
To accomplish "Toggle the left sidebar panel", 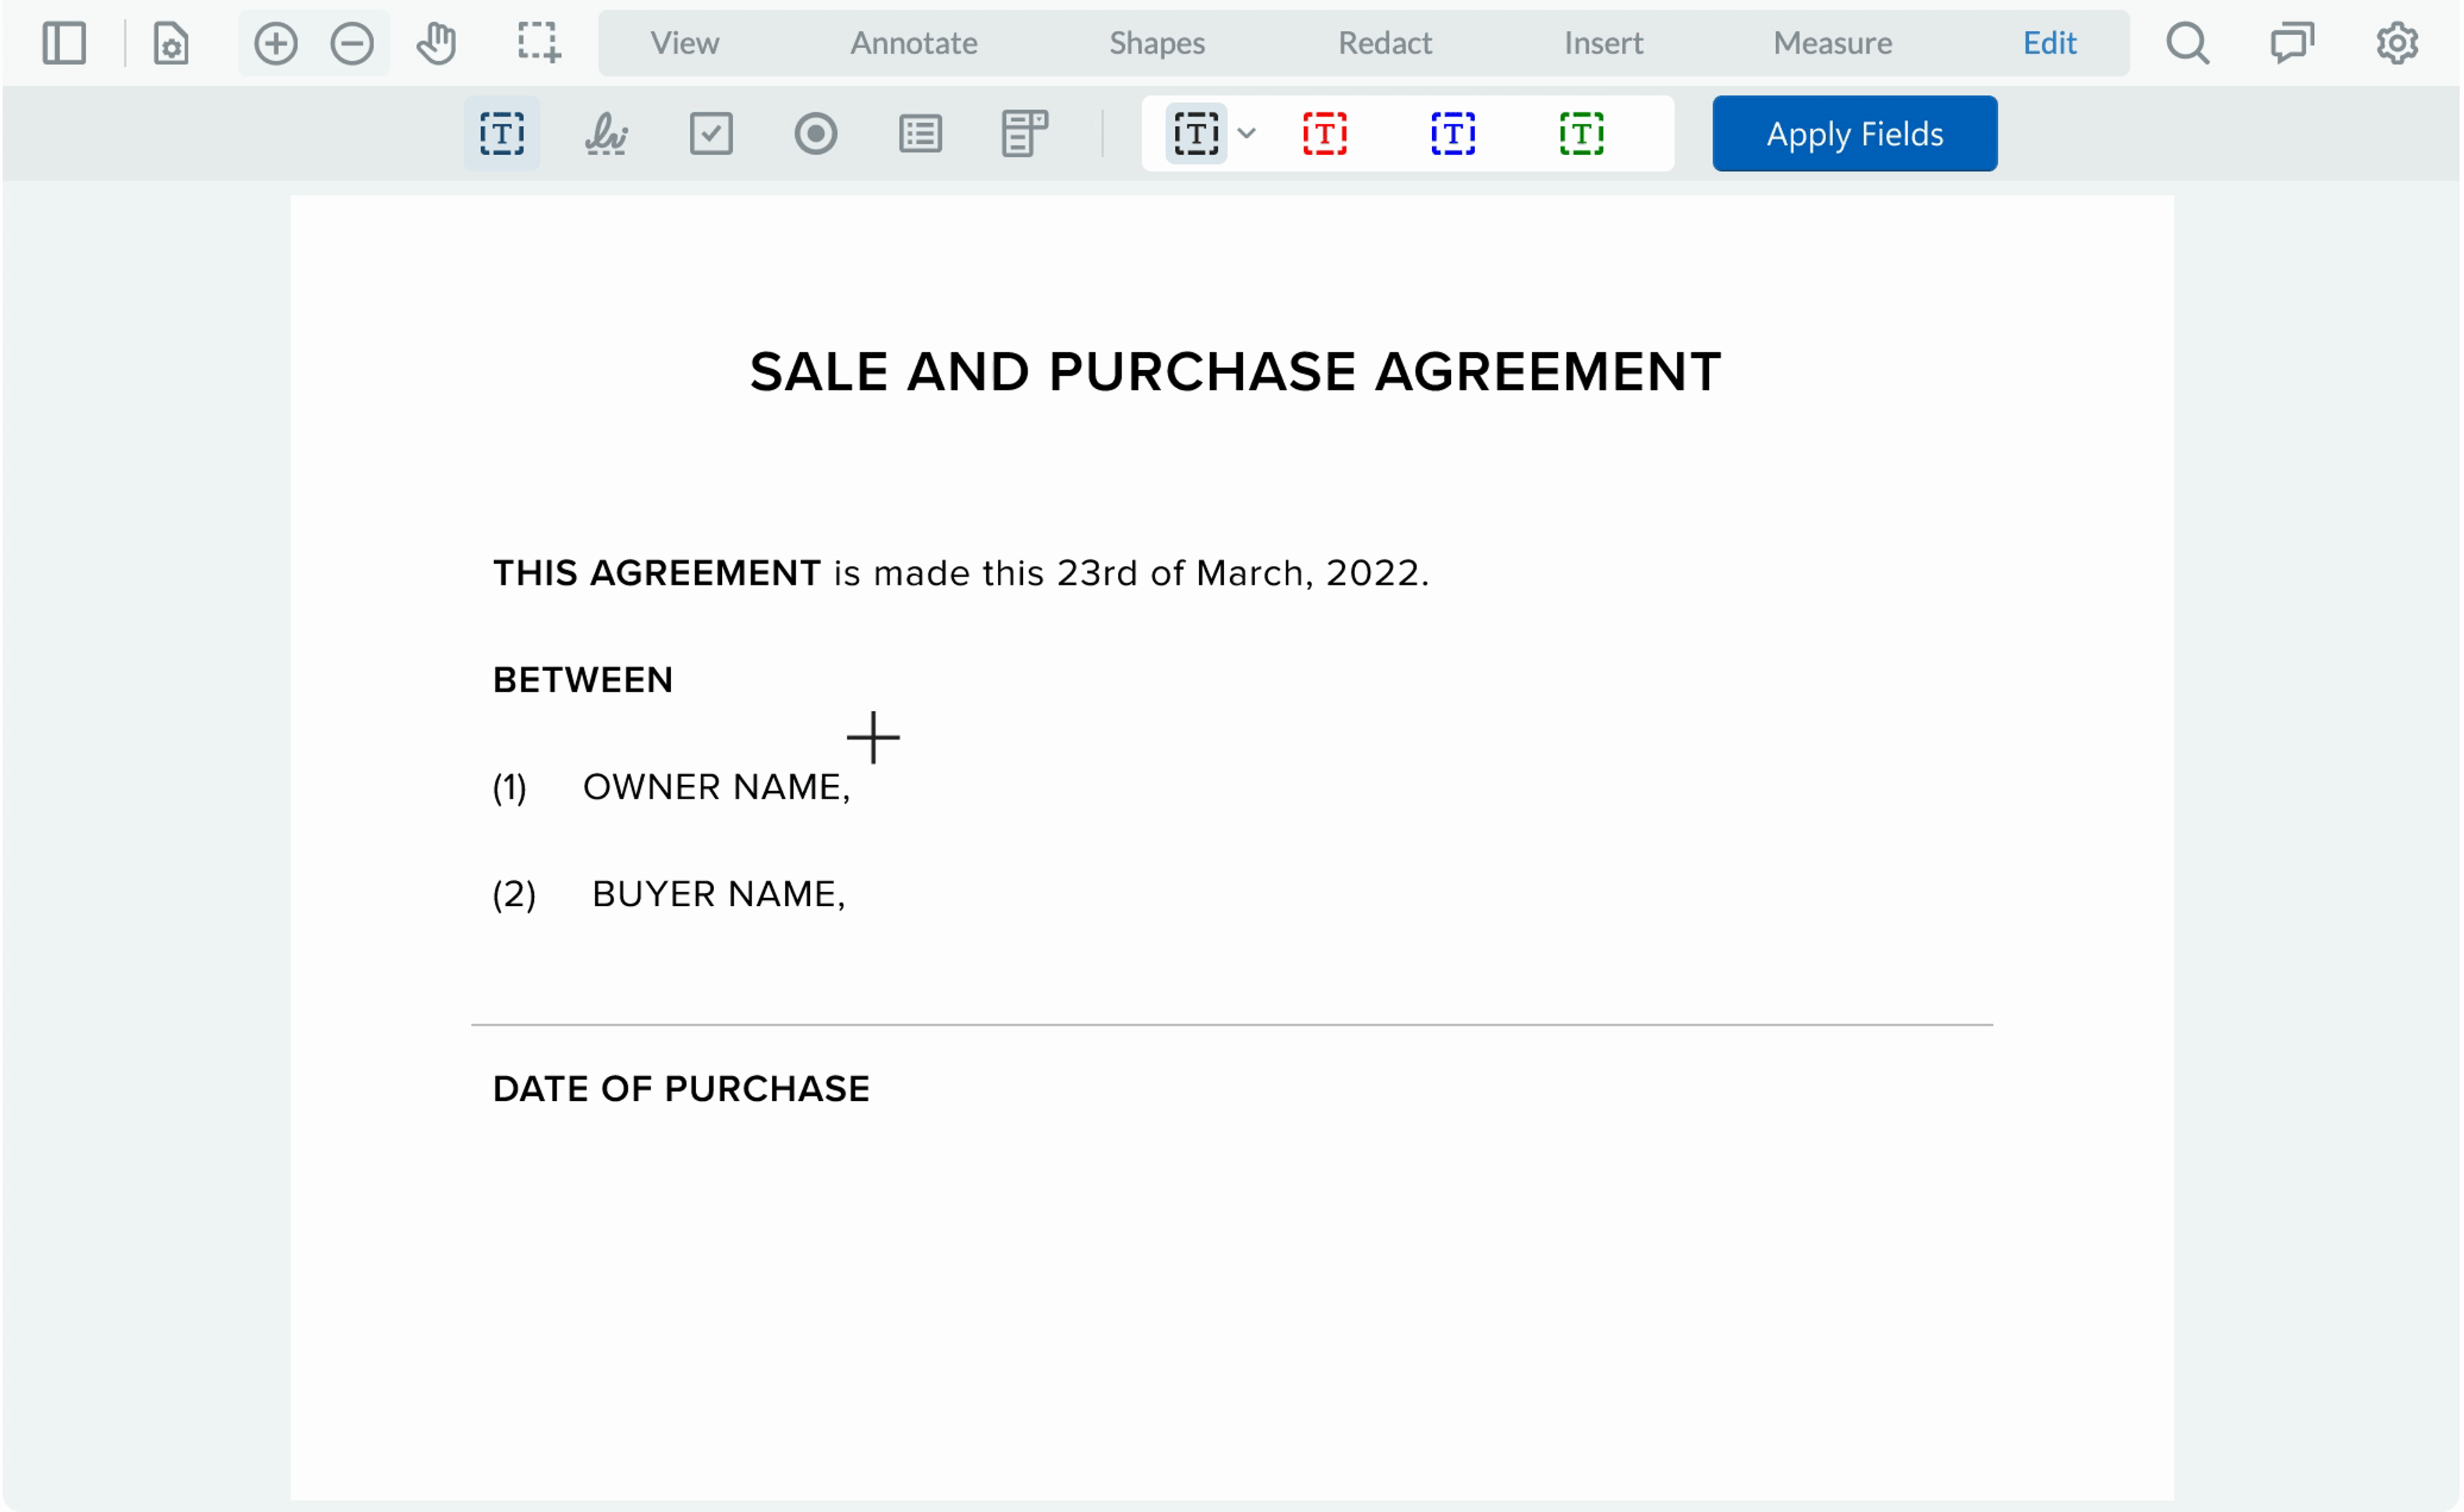I will point(64,43).
